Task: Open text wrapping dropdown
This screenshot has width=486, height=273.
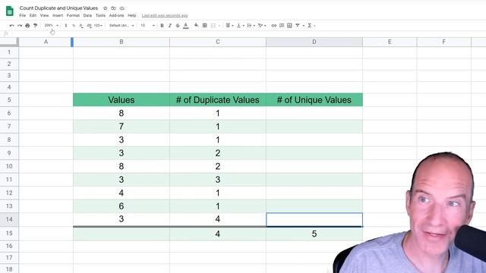Action: (x=251, y=25)
